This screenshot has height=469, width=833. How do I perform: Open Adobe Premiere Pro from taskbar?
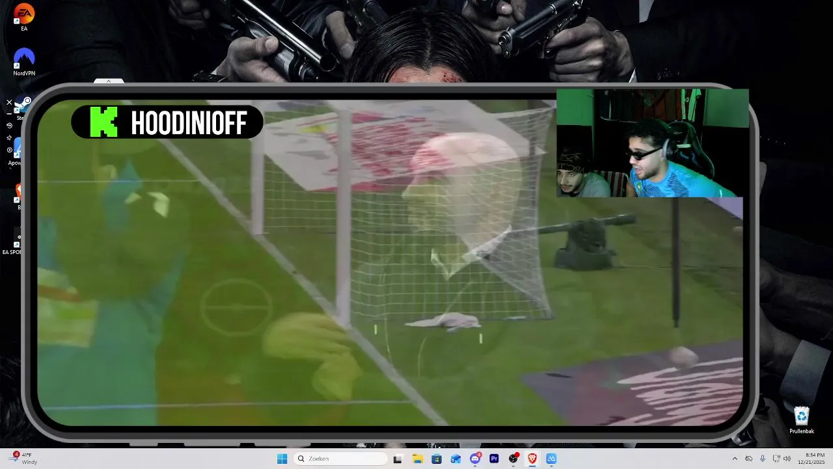pos(494,459)
